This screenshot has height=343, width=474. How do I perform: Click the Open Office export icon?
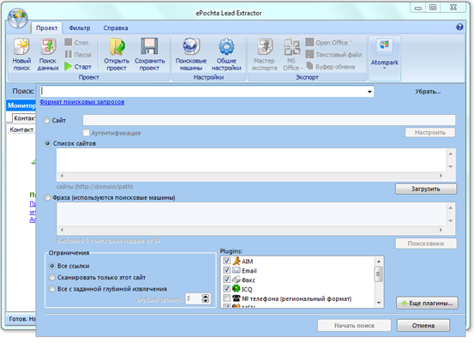coord(309,42)
